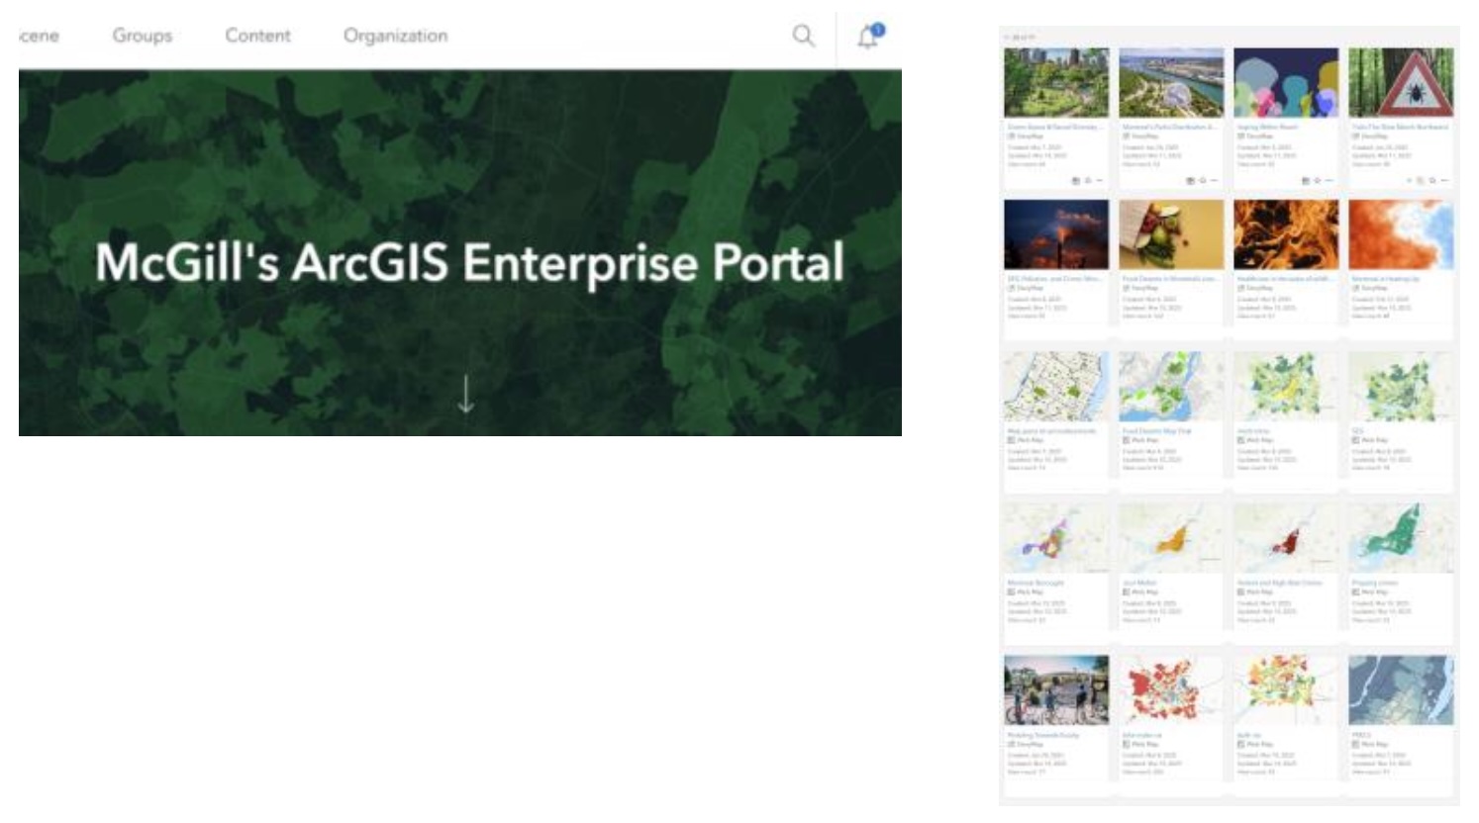Click the title link under the heat map thumbnail
The width and height of the screenshot is (1479, 823).
(x=1386, y=279)
